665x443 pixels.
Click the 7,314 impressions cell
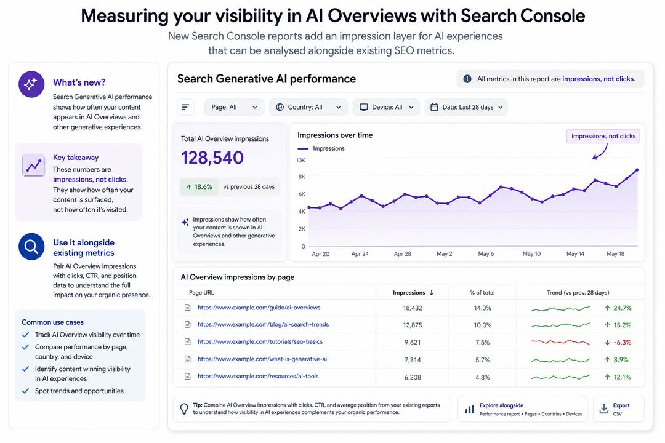tap(413, 360)
